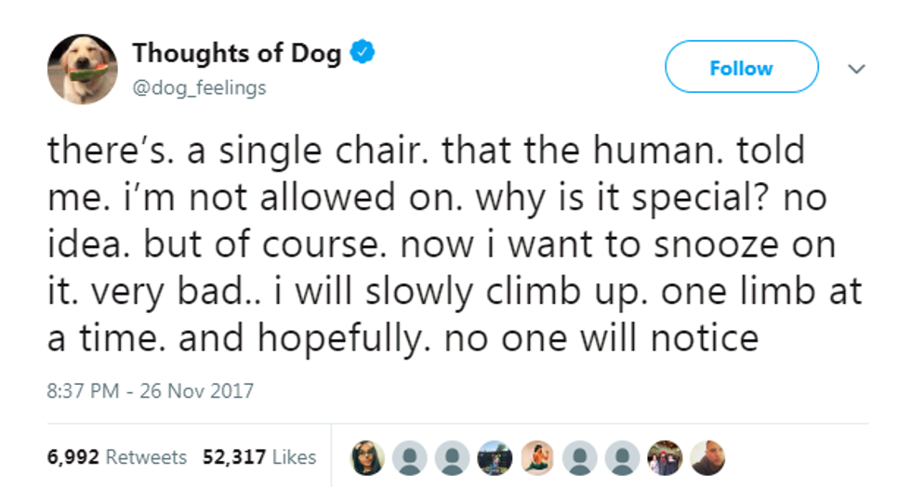
Task: View the 6,992 Retweets list
Action: coord(116,457)
